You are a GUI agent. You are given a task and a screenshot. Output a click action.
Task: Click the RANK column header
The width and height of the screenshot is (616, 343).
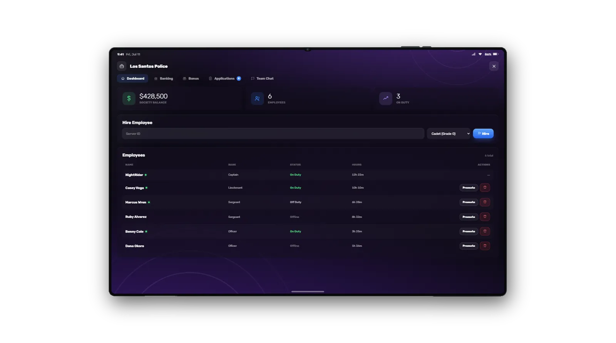232,165
